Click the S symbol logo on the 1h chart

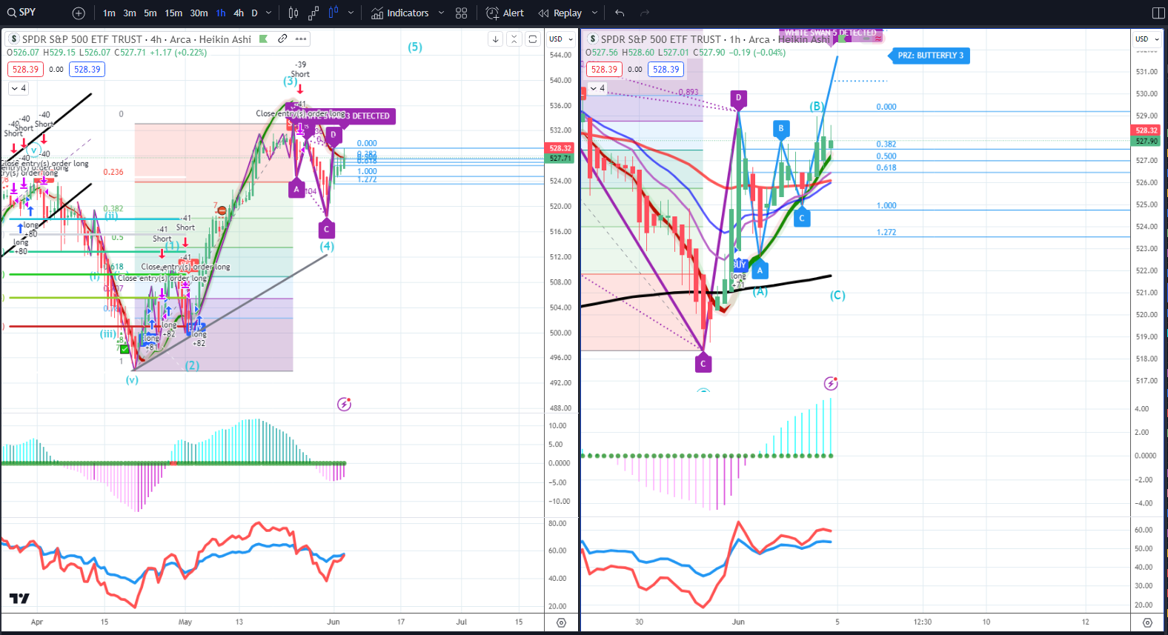[x=593, y=39]
